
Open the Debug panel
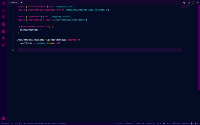coord(3,24)
